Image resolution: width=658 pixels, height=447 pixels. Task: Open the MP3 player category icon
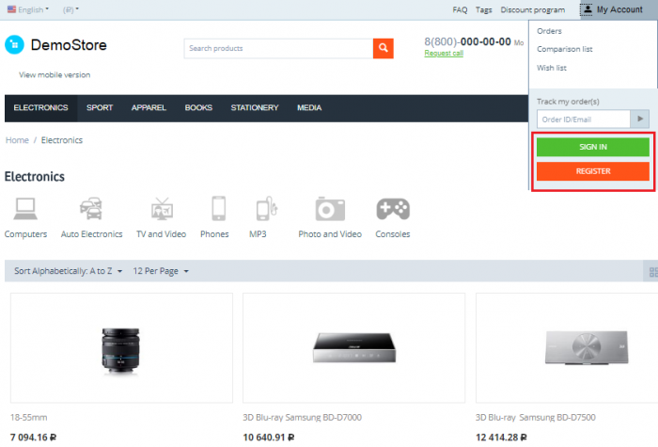coord(266,208)
